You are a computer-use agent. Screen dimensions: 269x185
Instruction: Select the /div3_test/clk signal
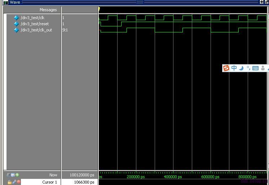[32, 18]
